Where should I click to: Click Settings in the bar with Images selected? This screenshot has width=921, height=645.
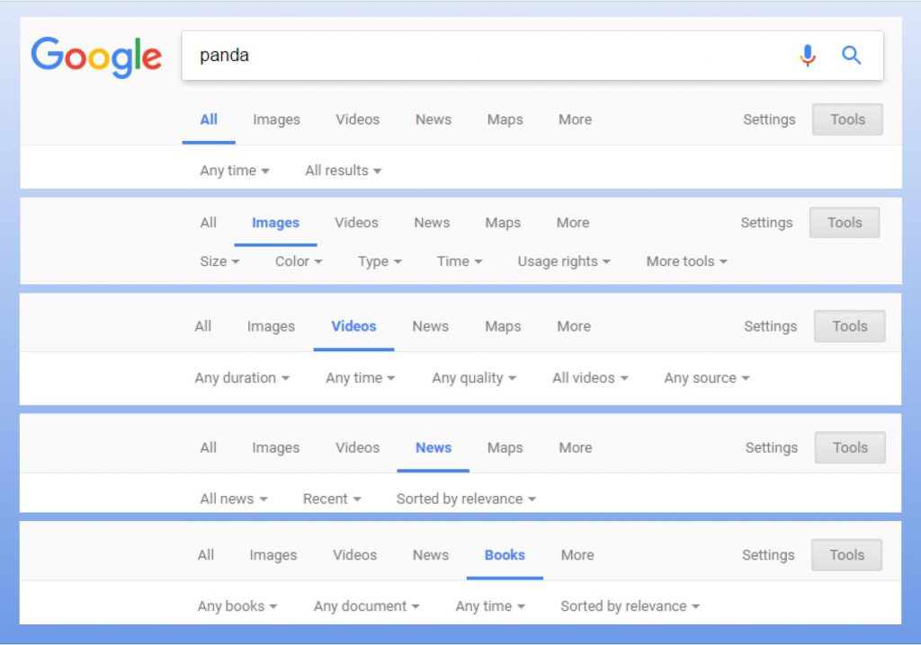pyautogui.click(x=766, y=223)
